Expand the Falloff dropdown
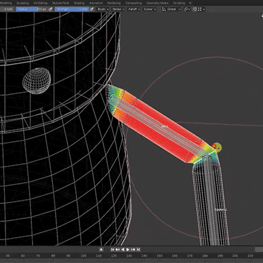Image resolution: width=263 pixels, height=263 pixels. (x=134, y=9)
